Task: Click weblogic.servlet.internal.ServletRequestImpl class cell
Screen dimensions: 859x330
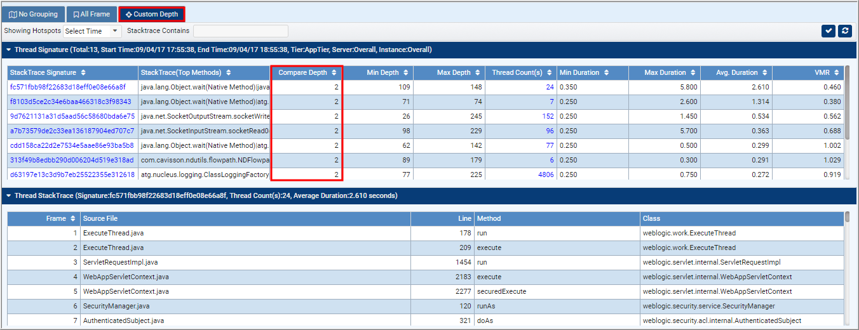Action: [742, 262]
